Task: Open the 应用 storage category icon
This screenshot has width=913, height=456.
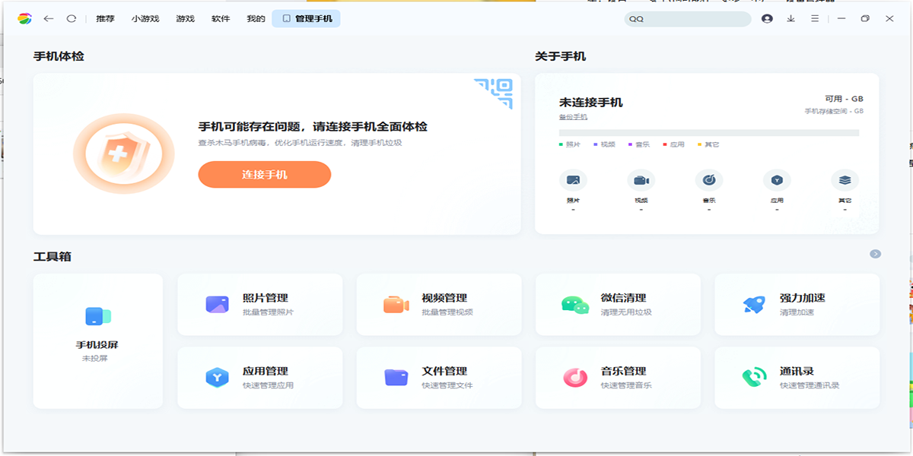Action: tap(777, 180)
